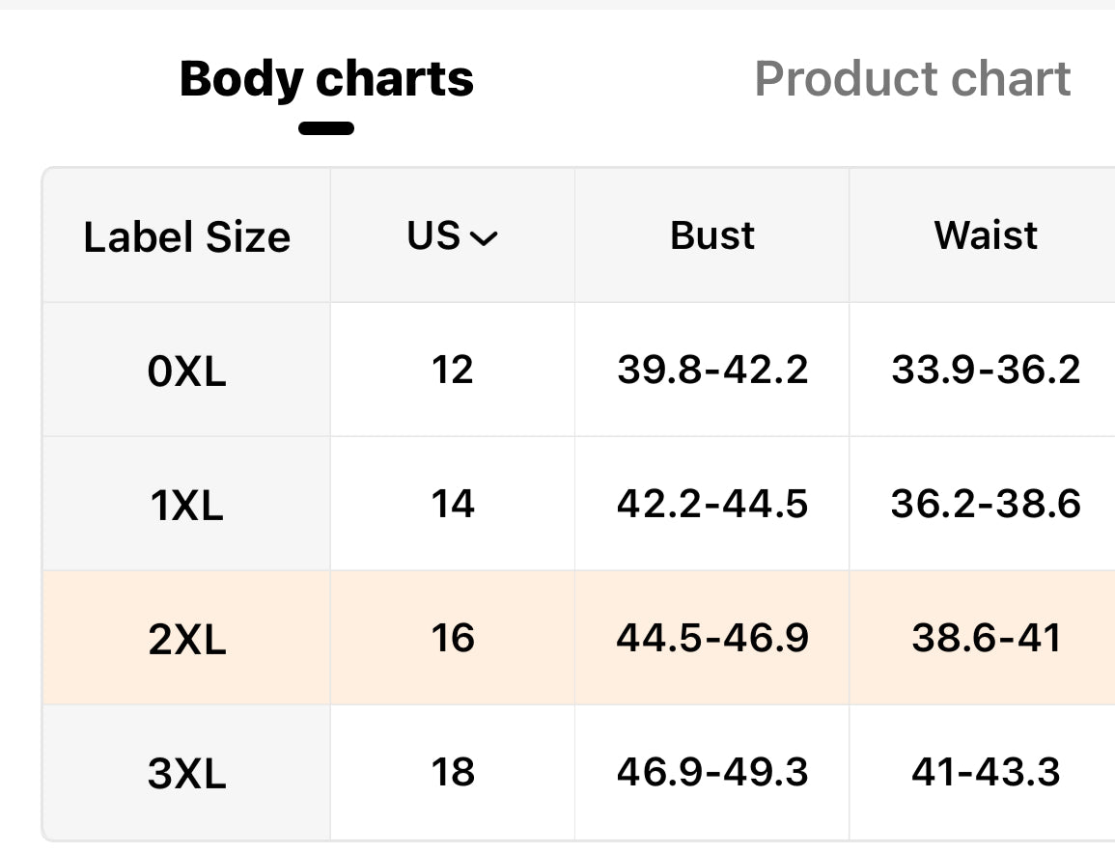Open the US size unit dropdown chevron

482,238
